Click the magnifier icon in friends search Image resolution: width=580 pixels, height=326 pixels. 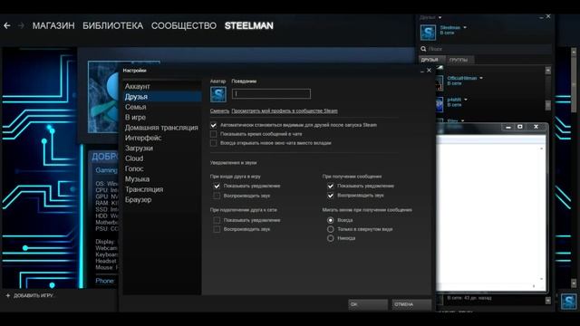pyautogui.click(x=423, y=49)
